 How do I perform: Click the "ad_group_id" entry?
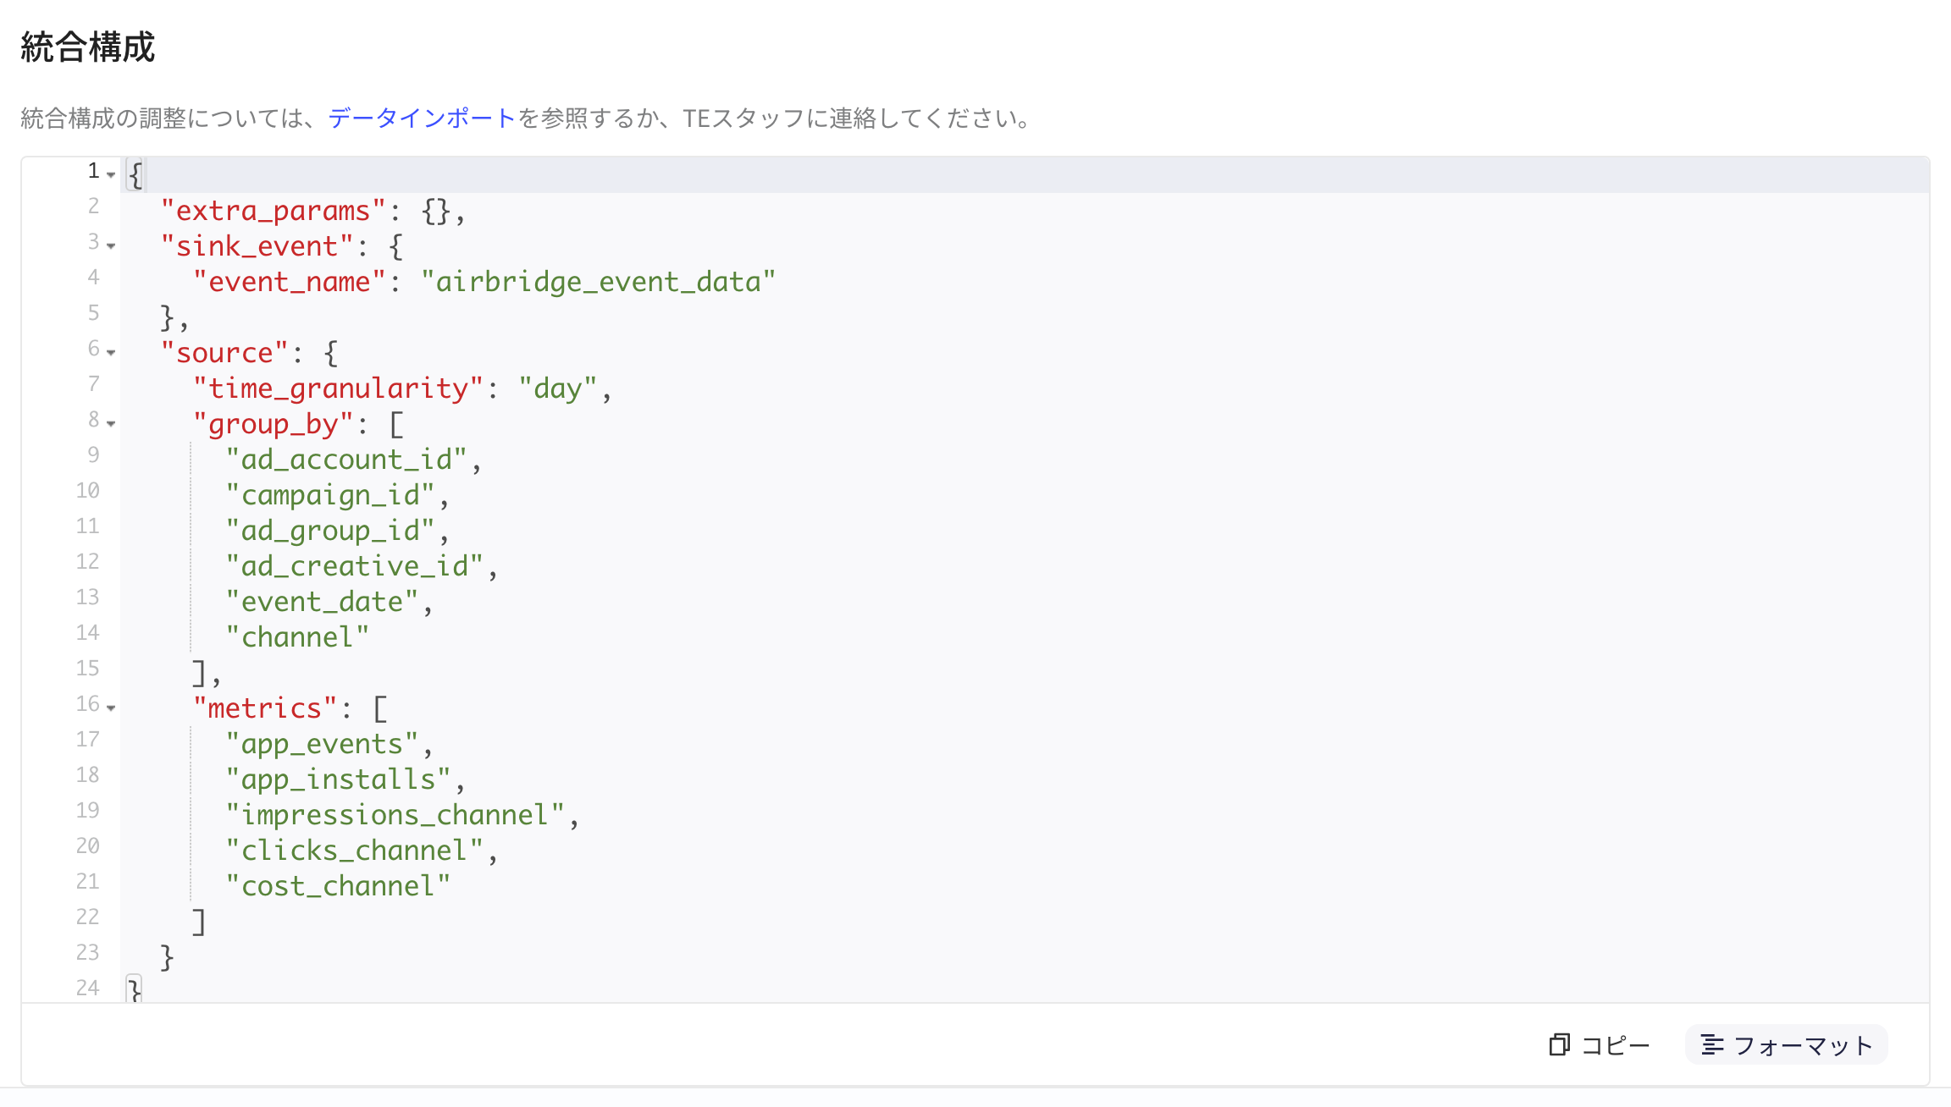click(329, 531)
